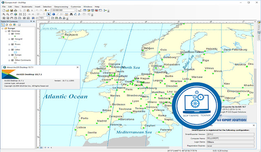Click Fixed Zoom In icon
The height and width of the screenshot is (152, 261).
coord(20,14)
